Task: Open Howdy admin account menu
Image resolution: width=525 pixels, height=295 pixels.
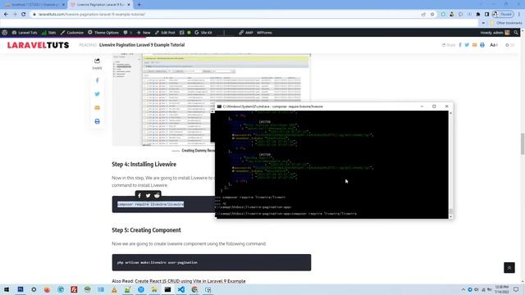Action: (495, 33)
